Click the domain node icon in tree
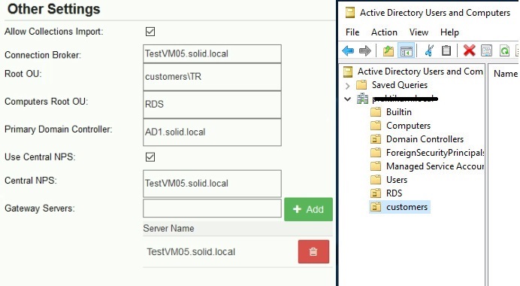Image resolution: width=520 pixels, height=286 pixels. point(362,99)
